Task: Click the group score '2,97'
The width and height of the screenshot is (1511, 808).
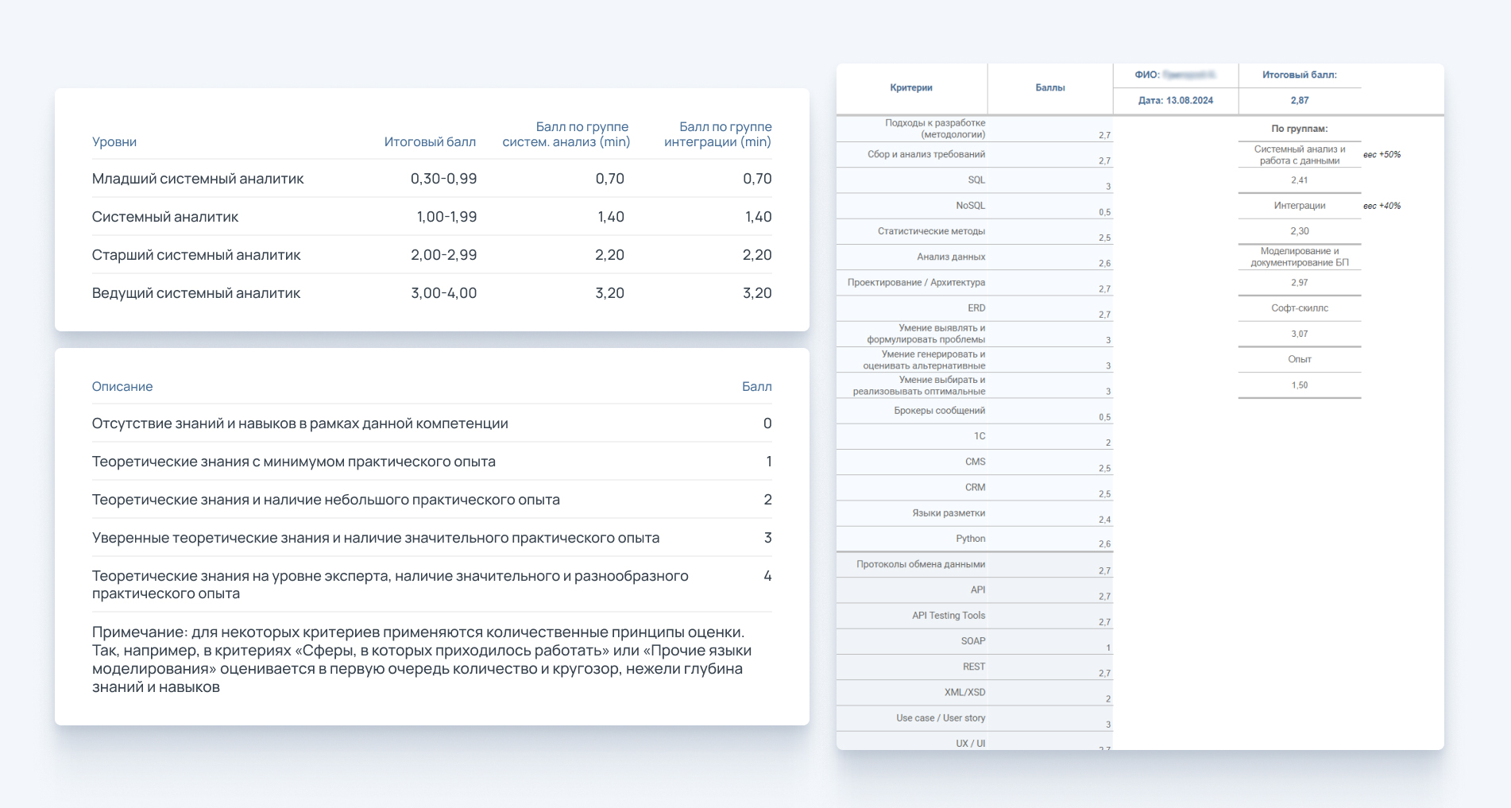Action: pyautogui.click(x=1300, y=283)
